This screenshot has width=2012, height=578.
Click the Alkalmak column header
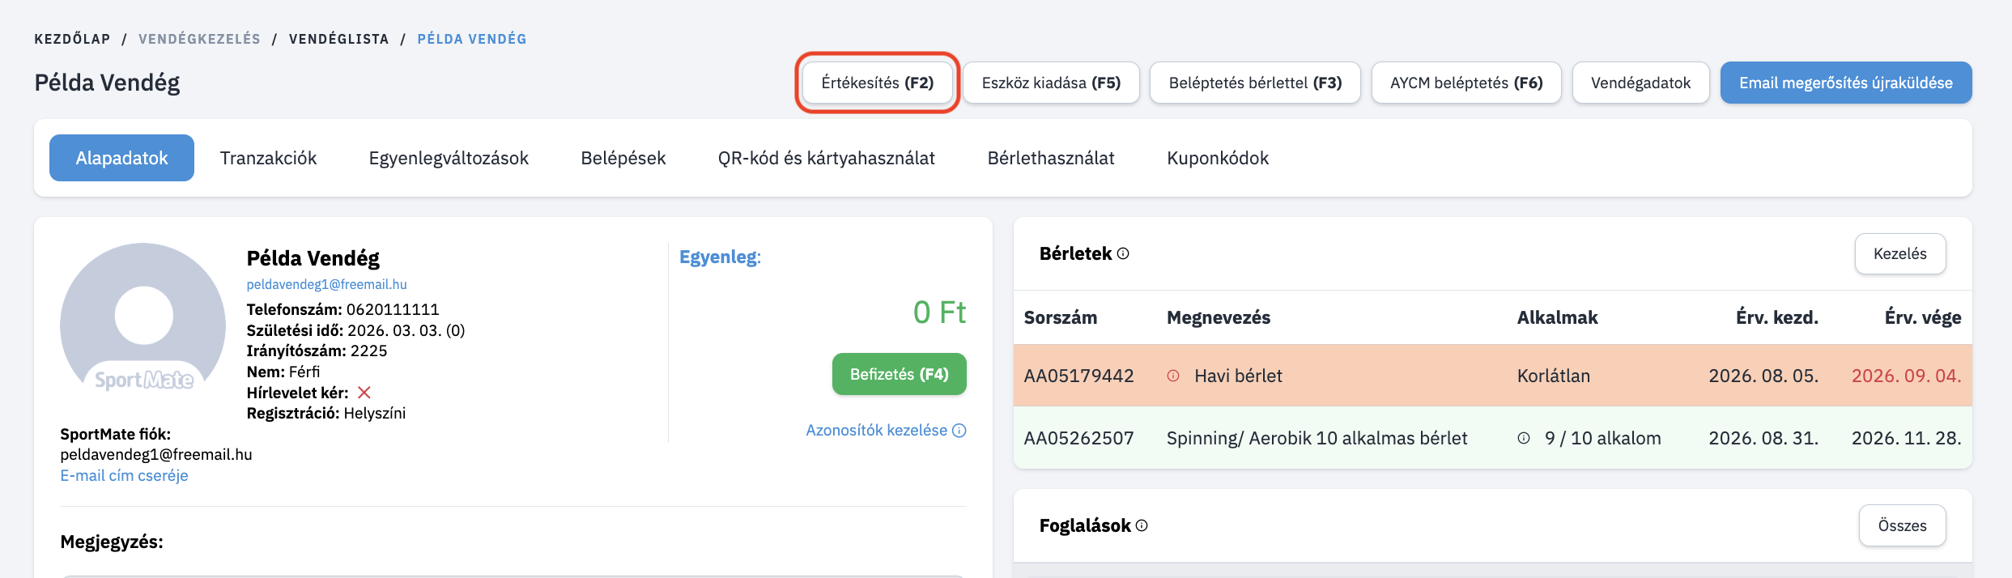(x=1557, y=317)
